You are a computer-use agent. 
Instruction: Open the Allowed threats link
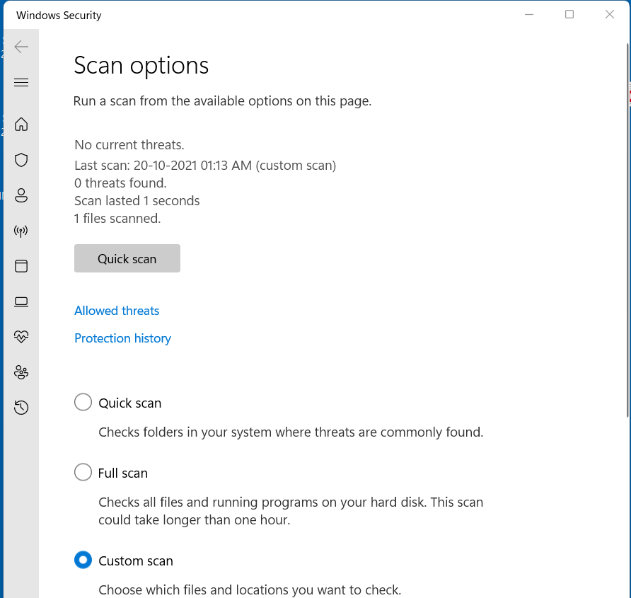[x=117, y=311]
